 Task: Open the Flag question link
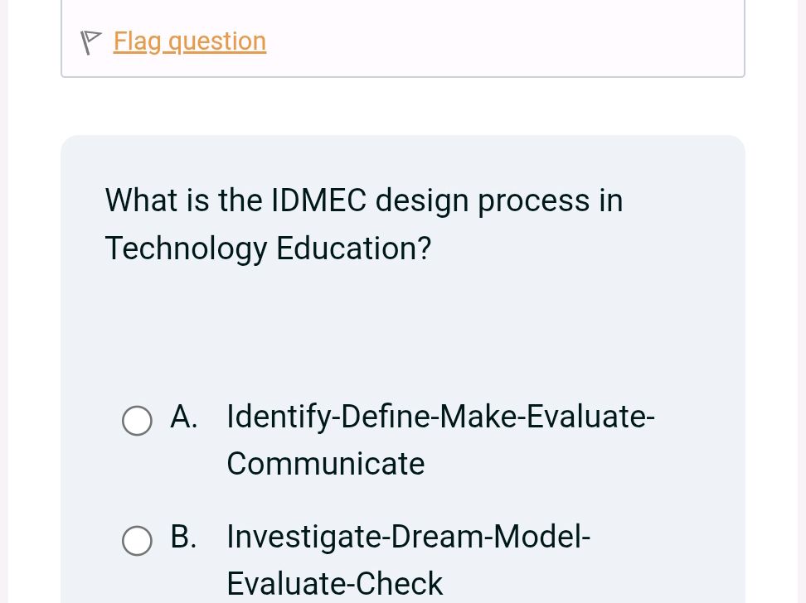tap(190, 41)
